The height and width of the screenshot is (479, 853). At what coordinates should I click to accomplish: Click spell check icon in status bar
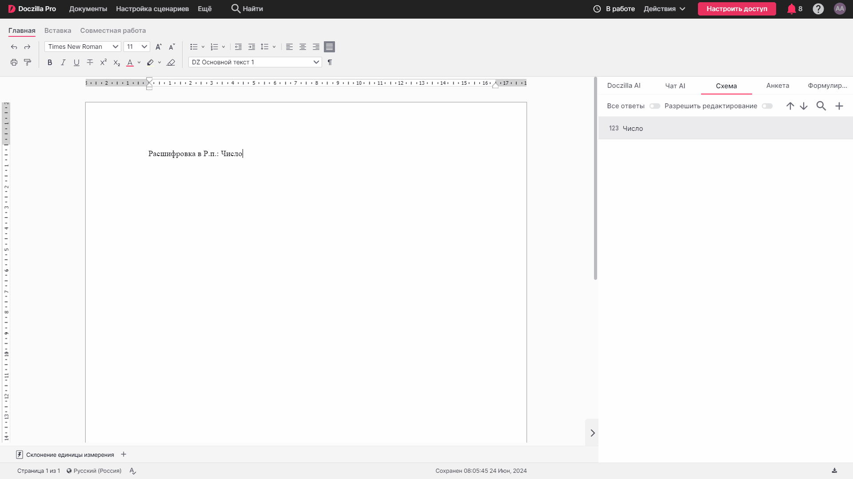click(x=132, y=471)
